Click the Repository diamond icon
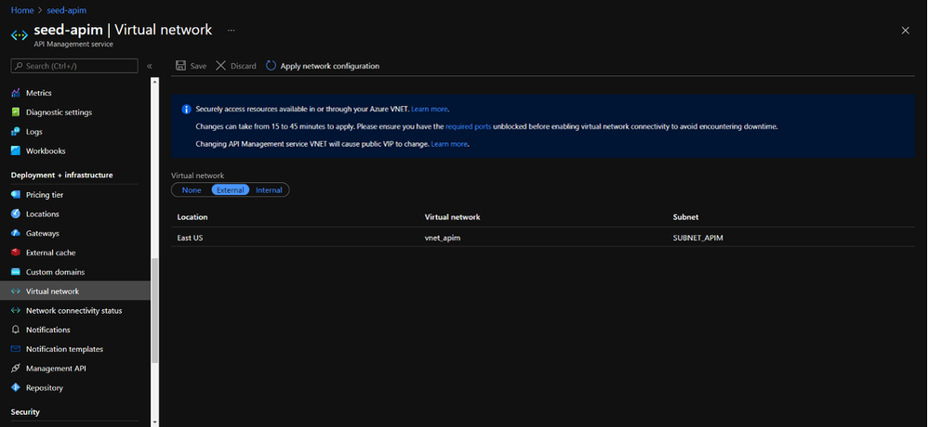The width and height of the screenshot is (929, 427). [x=16, y=388]
